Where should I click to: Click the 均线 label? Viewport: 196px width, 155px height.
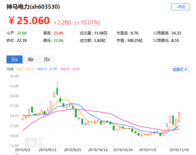pyautogui.click(x=10, y=69)
